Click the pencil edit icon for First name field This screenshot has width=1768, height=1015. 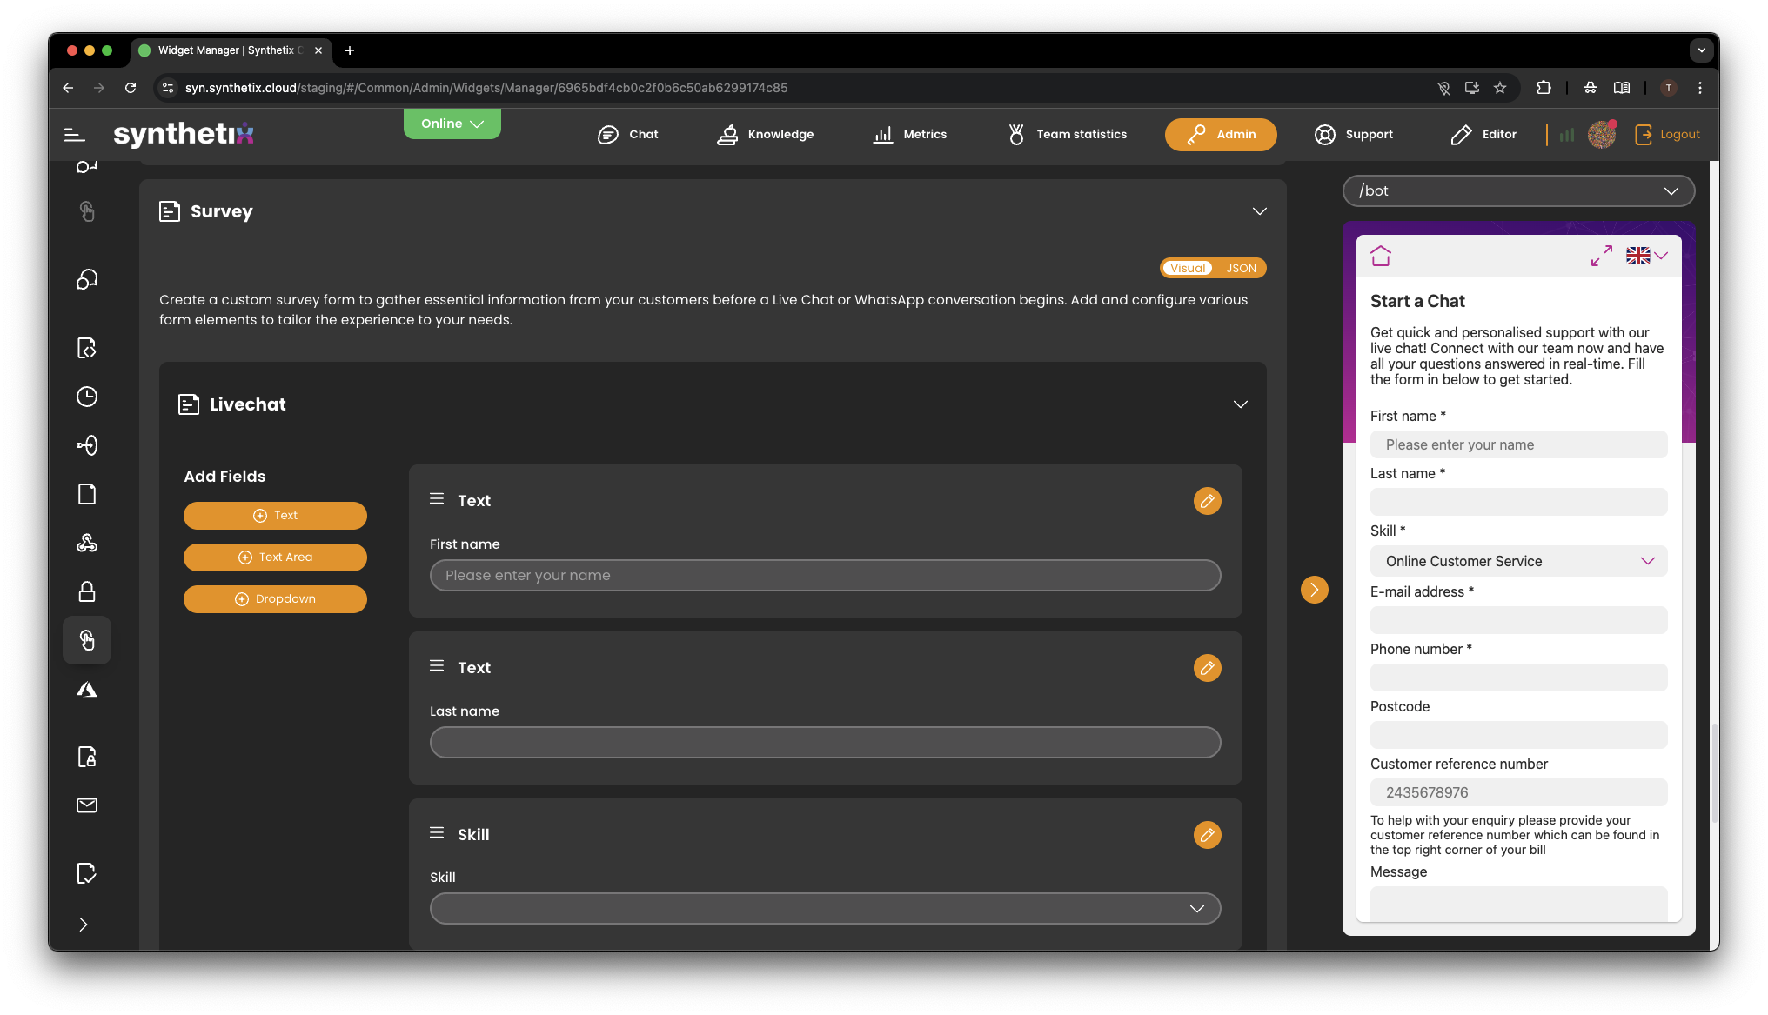[x=1207, y=501]
